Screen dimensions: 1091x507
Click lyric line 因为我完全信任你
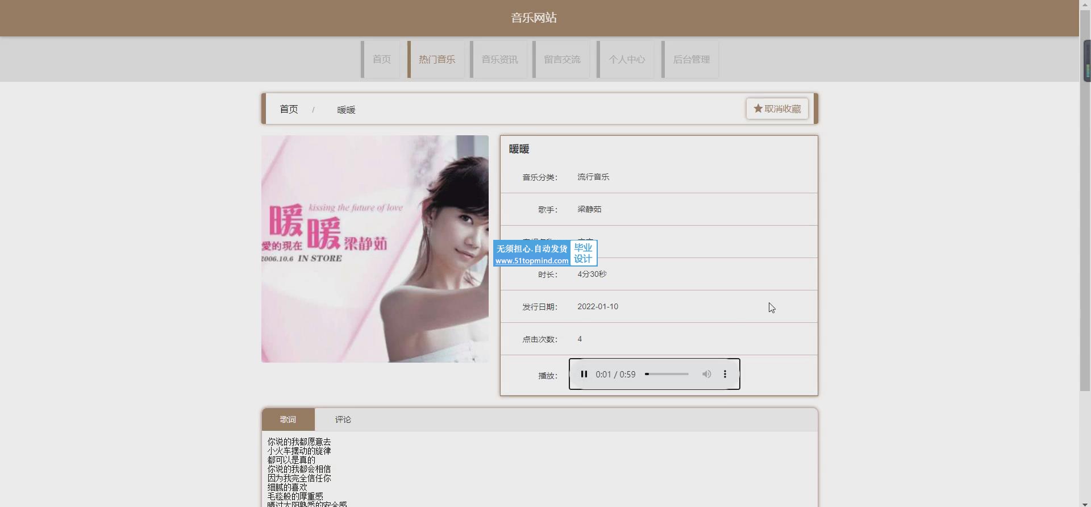pyautogui.click(x=299, y=478)
